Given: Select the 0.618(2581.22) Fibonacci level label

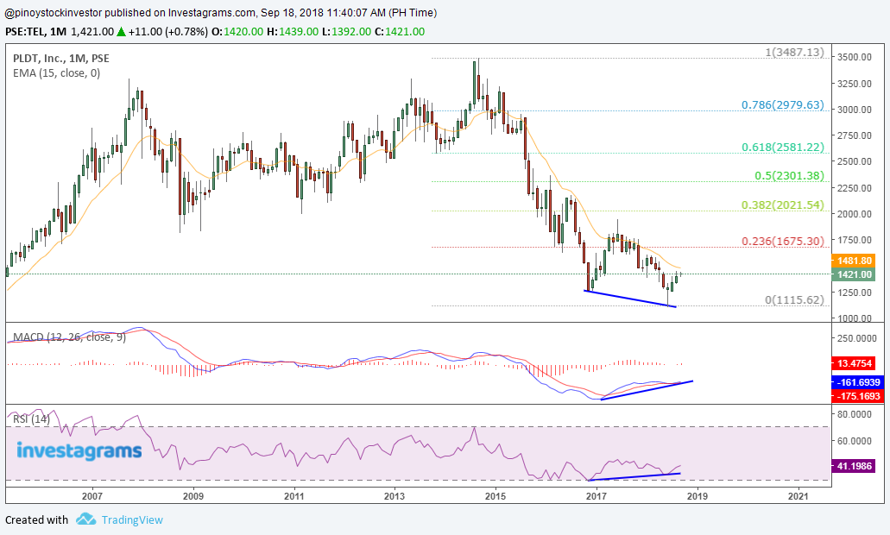Looking at the screenshot, I should [782, 148].
